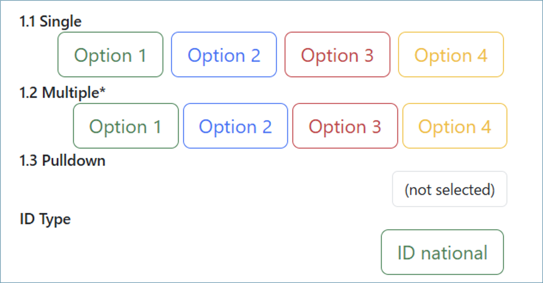Click the 1.3 Pulldown question label
The height and width of the screenshot is (283, 543).
coord(62,161)
